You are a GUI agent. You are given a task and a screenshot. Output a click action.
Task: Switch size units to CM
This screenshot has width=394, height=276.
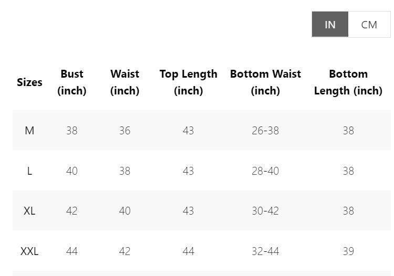[369, 25]
